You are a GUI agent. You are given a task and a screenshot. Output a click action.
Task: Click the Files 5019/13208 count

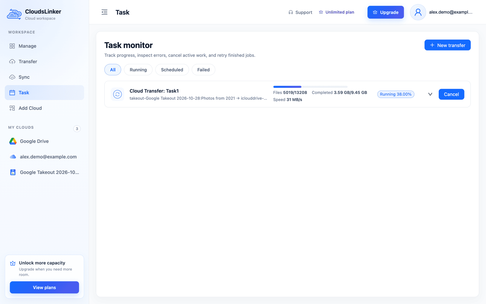coord(290,92)
